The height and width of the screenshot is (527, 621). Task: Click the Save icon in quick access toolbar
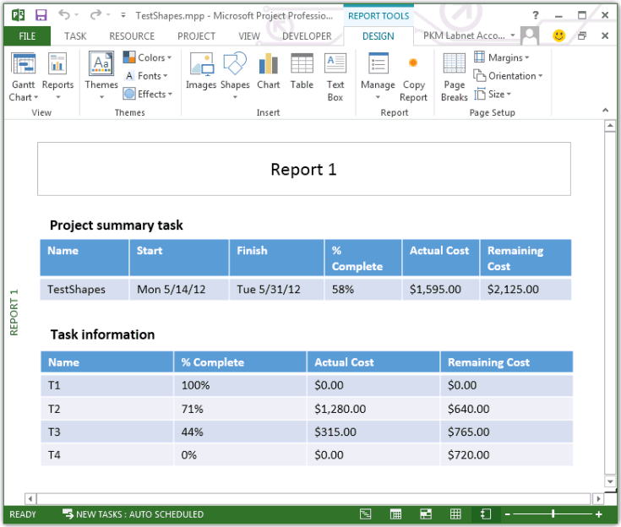point(41,14)
